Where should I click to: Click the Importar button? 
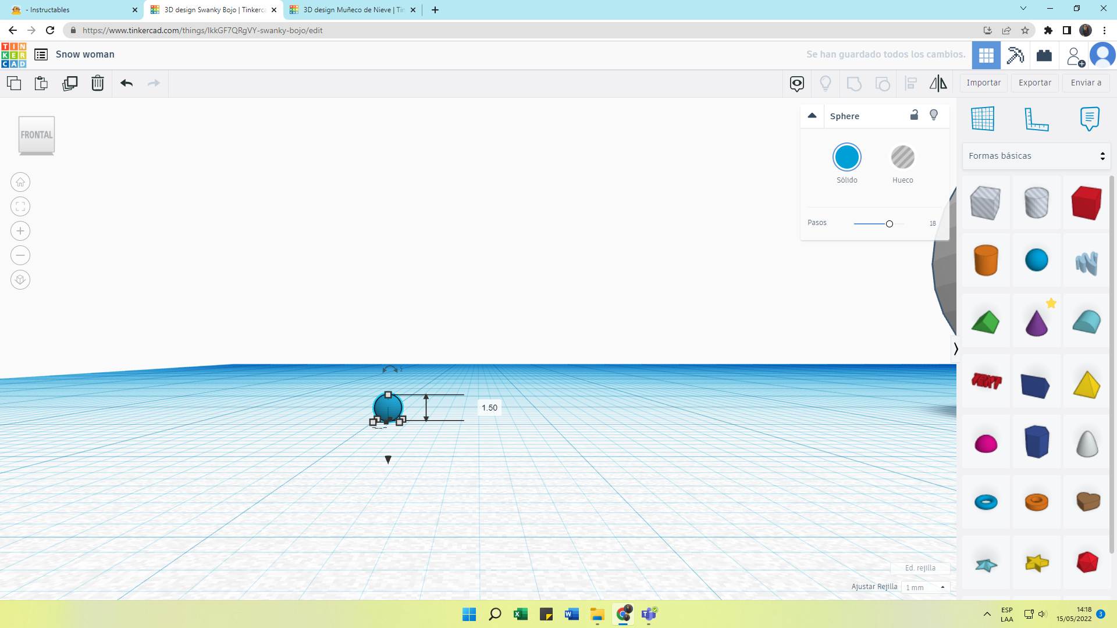983,83
